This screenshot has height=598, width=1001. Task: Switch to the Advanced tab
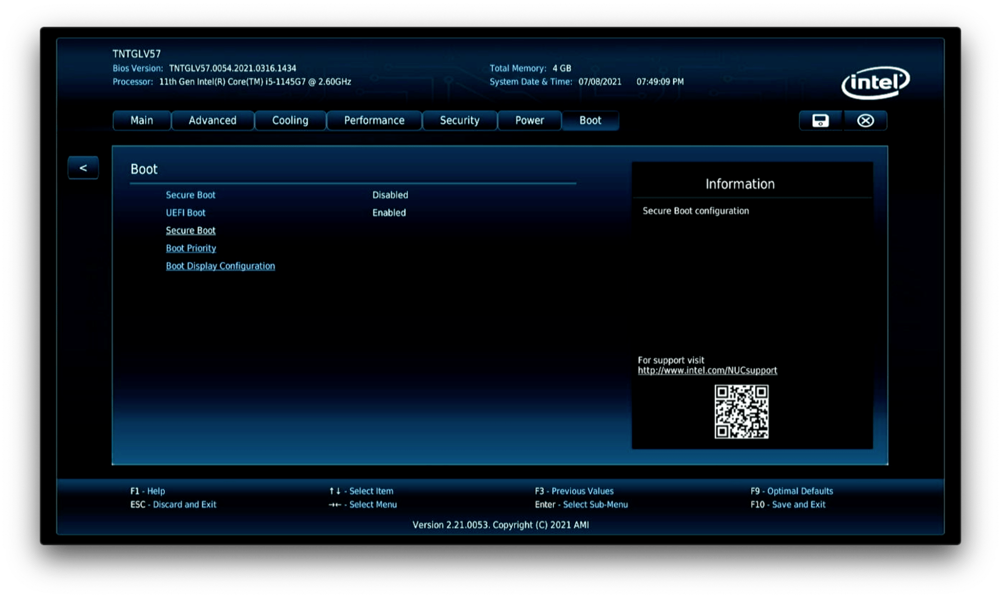(x=212, y=121)
